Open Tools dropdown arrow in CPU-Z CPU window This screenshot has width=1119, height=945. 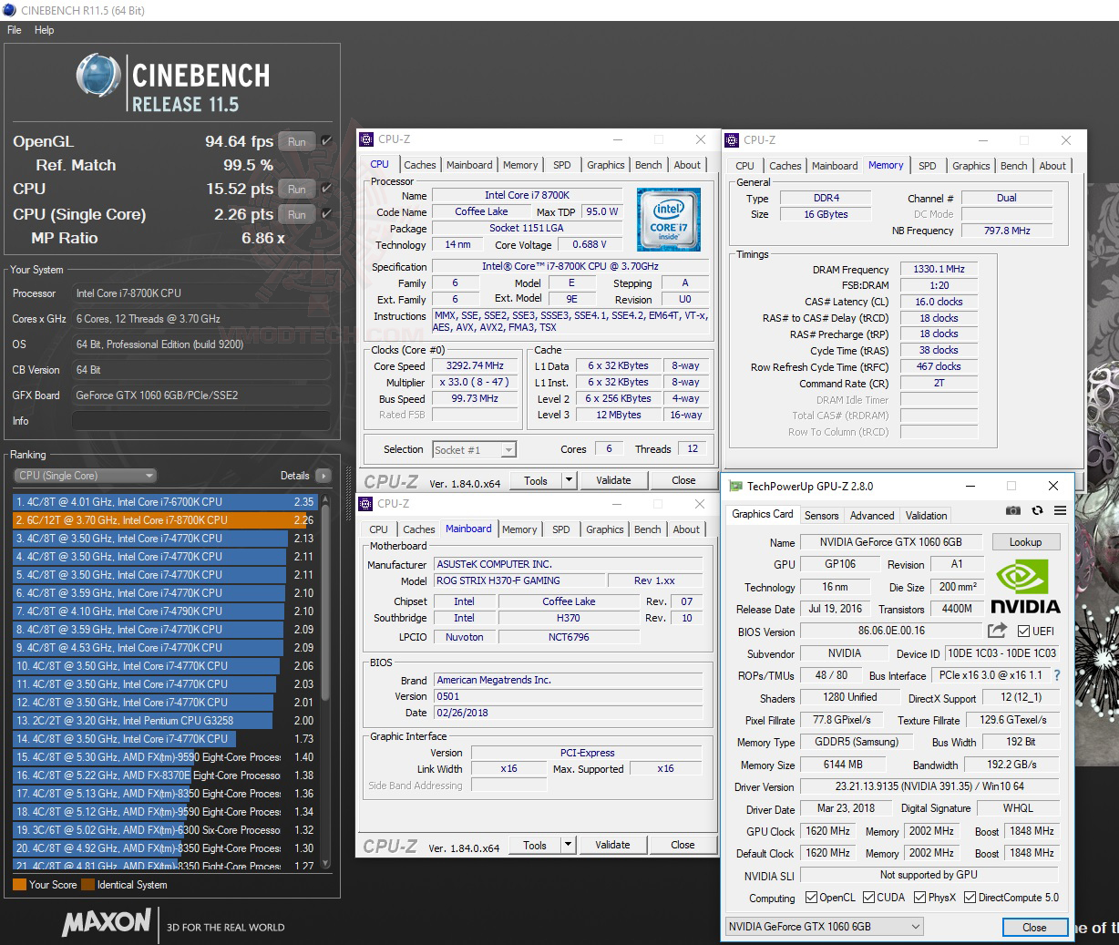pyautogui.click(x=570, y=480)
